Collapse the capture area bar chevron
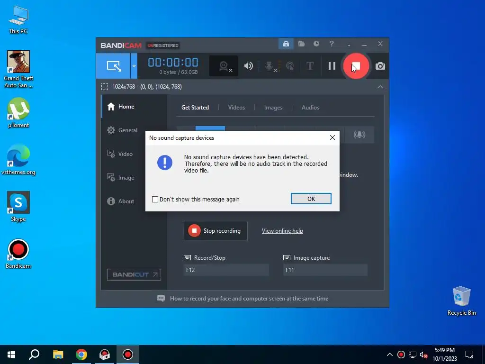The width and height of the screenshot is (485, 364). tap(380, 87)
